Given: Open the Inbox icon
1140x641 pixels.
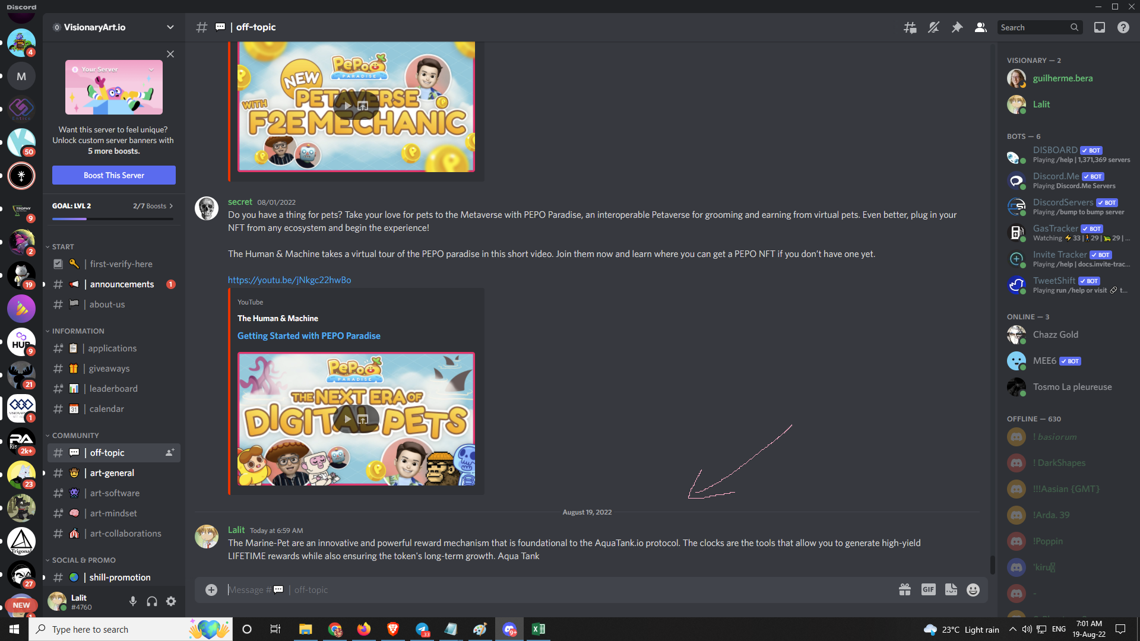Looking at the screenshot, I should [1100, 27].
